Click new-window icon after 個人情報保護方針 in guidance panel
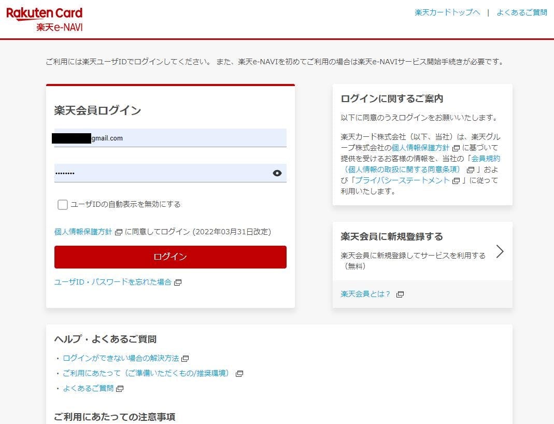 [x=456, y=148]
